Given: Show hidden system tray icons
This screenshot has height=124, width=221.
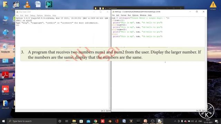Looking at the screenshot, I should click(x=175, y=121).
